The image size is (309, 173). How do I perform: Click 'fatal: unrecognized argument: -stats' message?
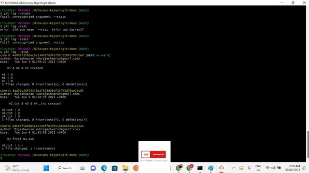pos(32,42)
